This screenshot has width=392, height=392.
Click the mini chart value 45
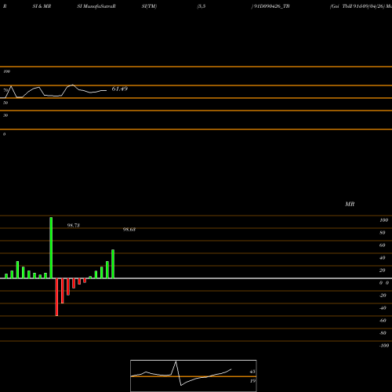(252, 372)
